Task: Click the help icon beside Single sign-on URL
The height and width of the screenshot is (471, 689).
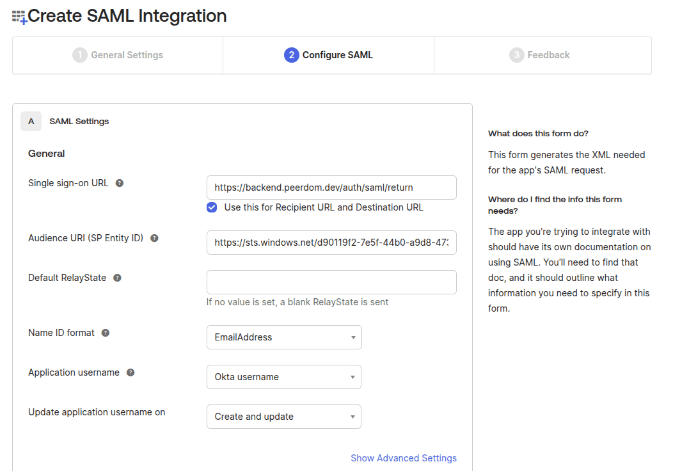Action: 119,183
